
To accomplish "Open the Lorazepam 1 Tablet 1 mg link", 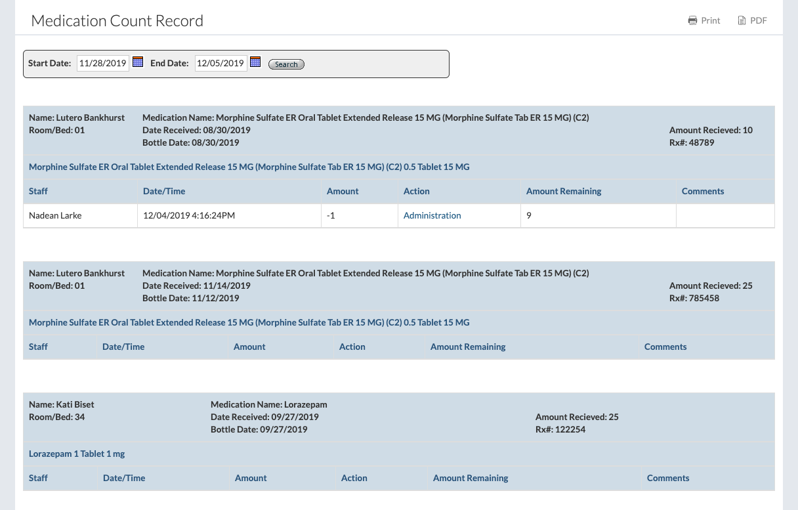I will pyautogui.click(x=77, y=454).
